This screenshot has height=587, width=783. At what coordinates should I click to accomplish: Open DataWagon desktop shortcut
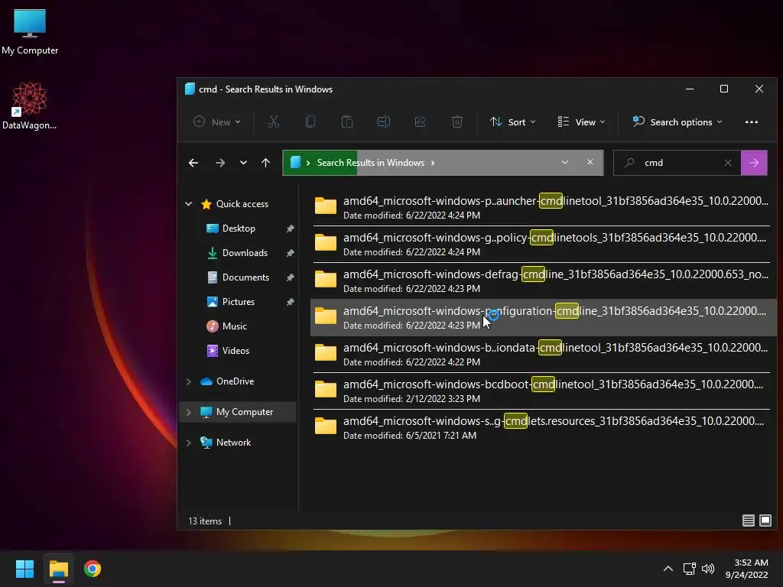[30, 105]
